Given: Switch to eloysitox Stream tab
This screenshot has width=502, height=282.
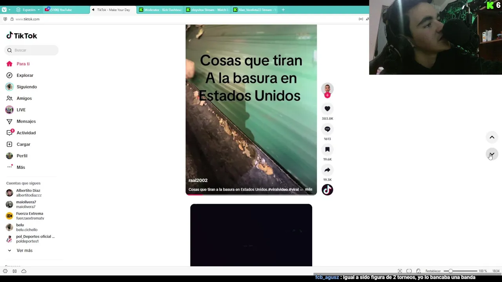Looking at the screenshot, I should tap(207, 10).
